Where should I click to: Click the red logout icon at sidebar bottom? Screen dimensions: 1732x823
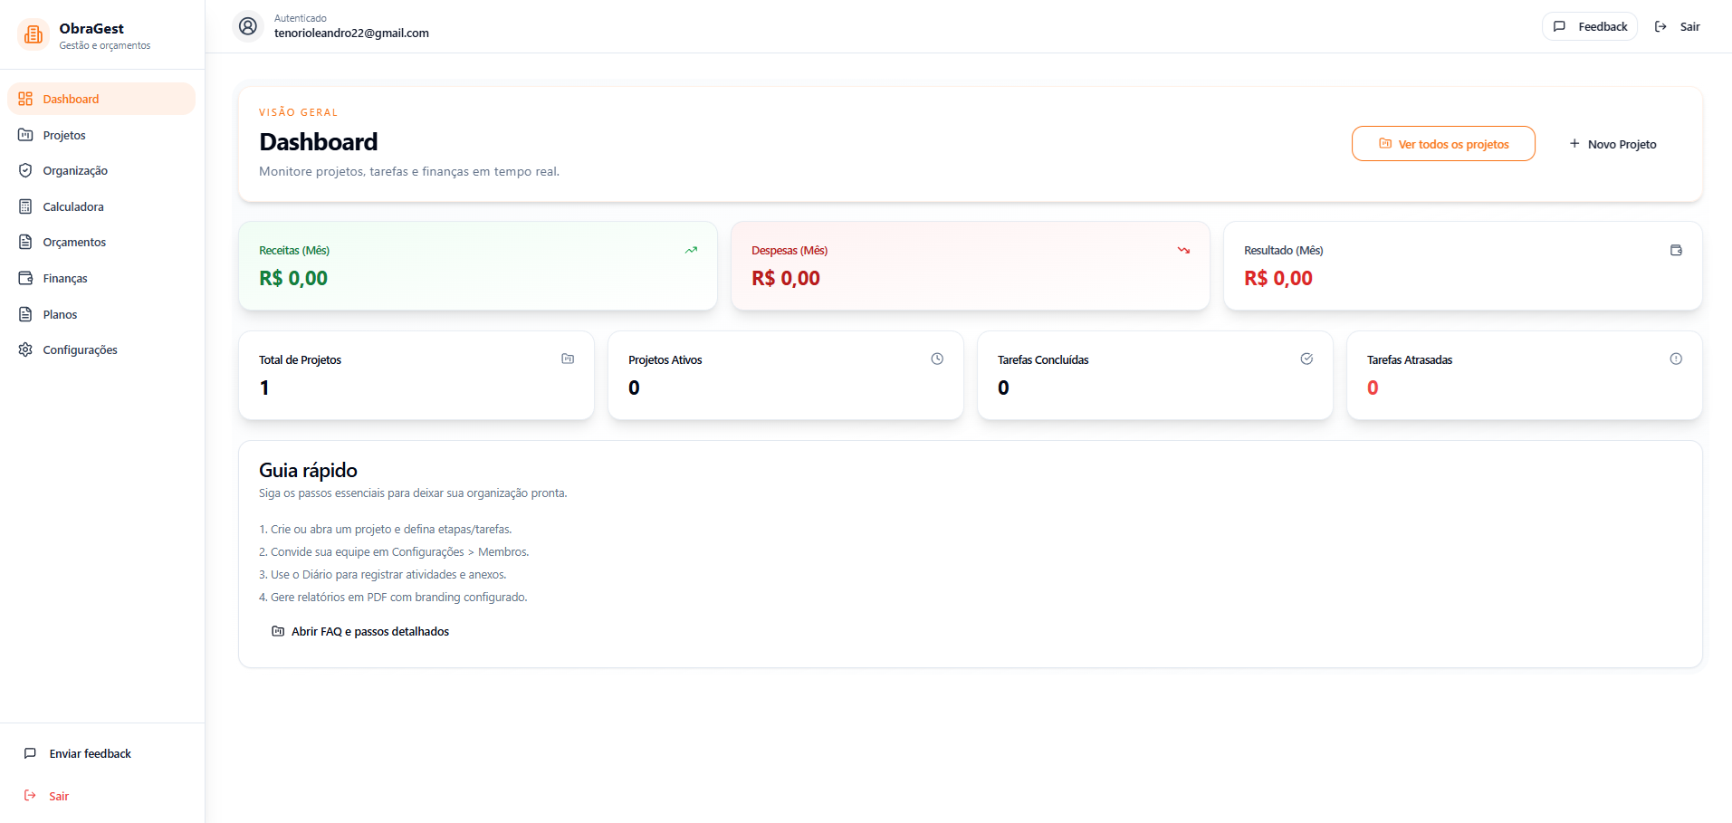(x=30, y=796)
